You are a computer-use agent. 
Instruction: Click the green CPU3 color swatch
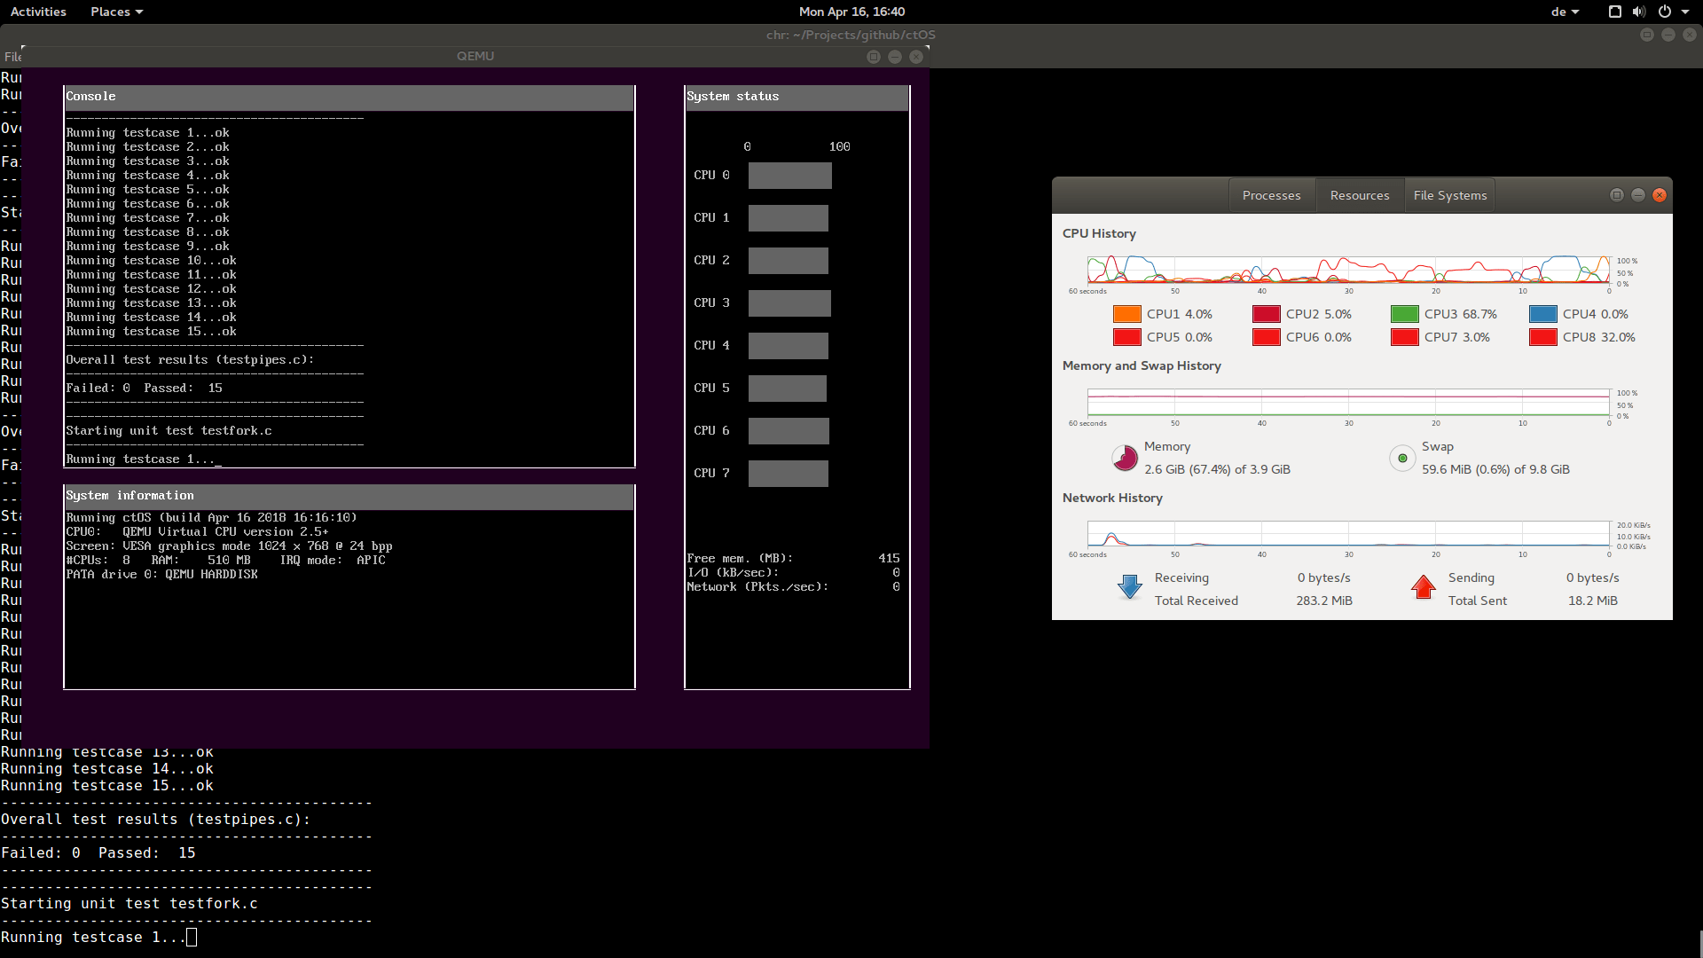click(x=1405, y=313)
